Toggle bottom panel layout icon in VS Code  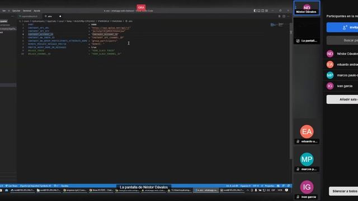tap(258, 11)
